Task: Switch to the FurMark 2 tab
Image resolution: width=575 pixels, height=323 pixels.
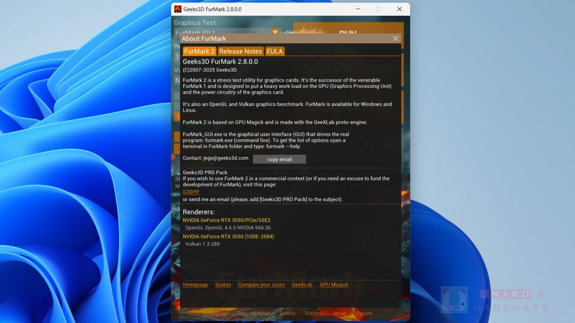Action: point(199,51)
